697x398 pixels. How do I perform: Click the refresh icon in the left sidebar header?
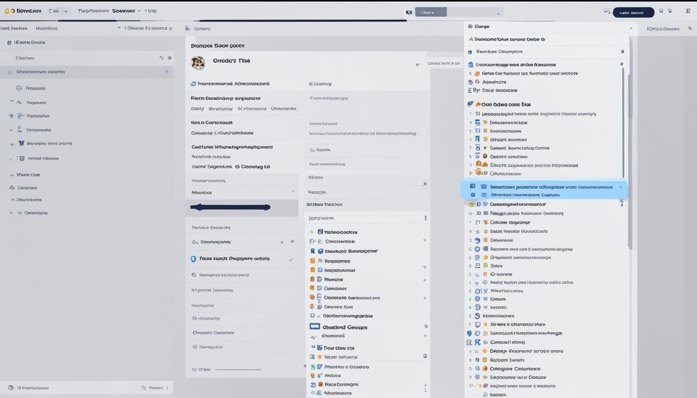pyautogui.click(x=162, y=58)
